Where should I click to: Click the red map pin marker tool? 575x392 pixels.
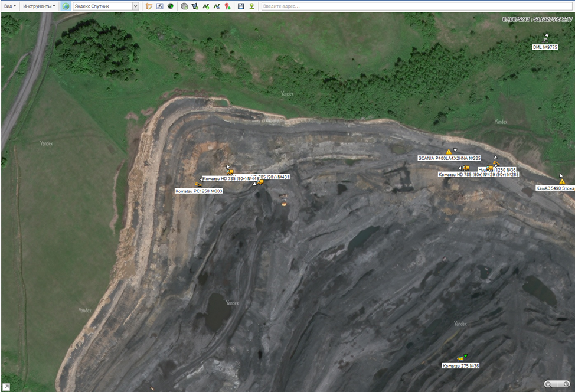[x=227, y=6]
